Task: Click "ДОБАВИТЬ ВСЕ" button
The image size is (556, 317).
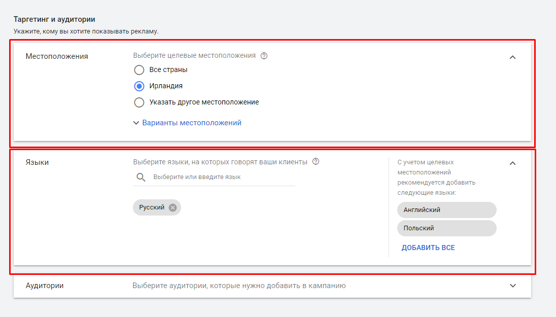Action: (428, 248)
